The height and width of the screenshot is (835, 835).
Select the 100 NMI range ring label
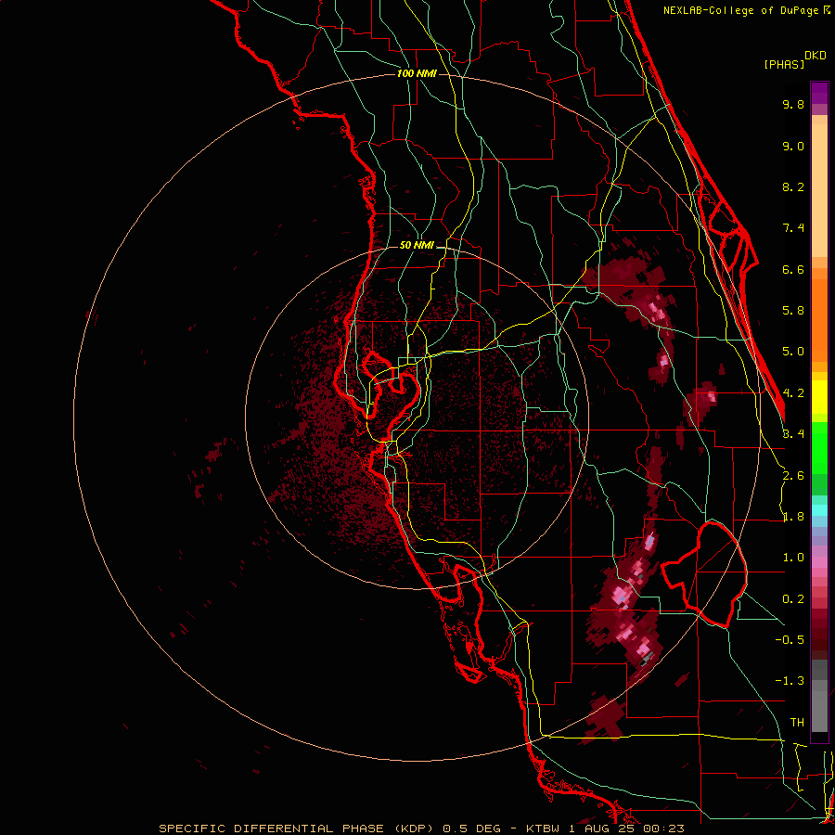pos(417,73)
